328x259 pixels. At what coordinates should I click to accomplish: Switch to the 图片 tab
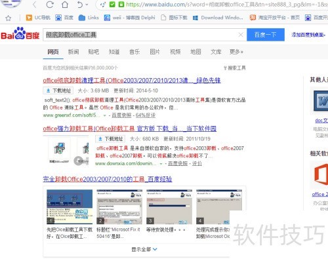[155, 52]
